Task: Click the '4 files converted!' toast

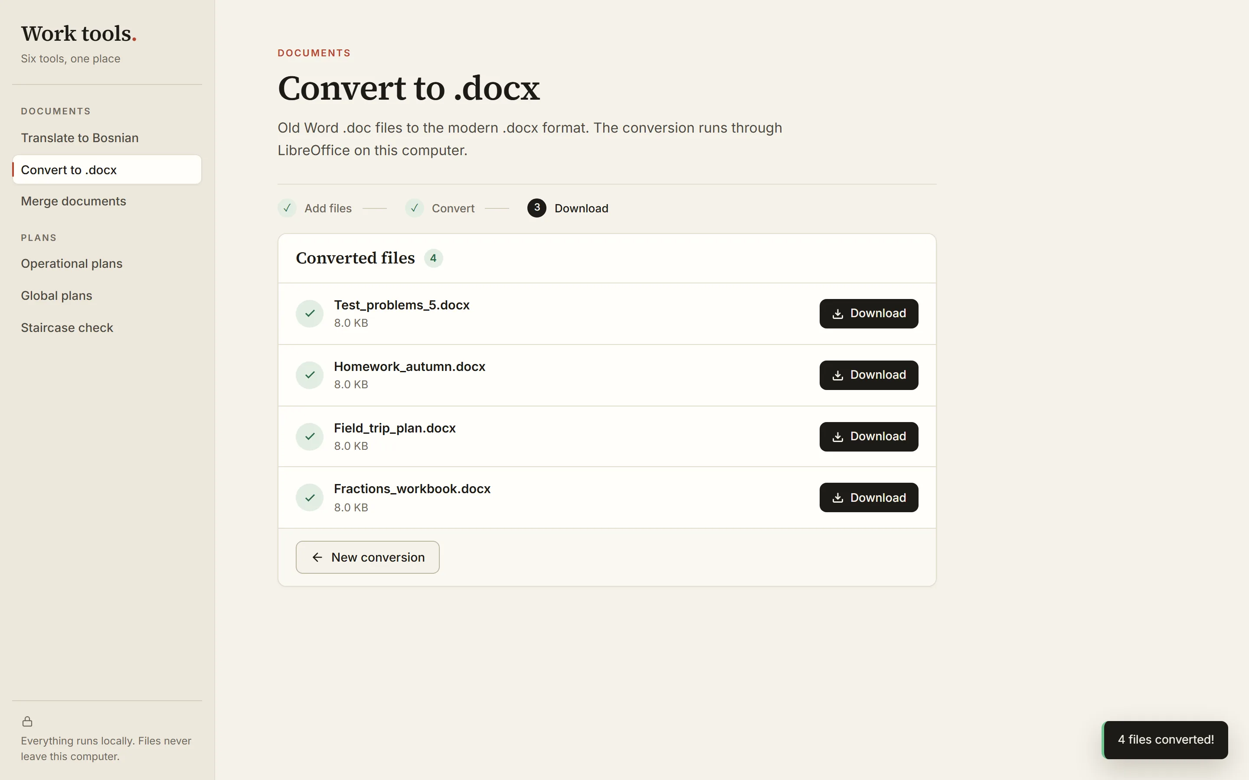Action: (x=1165, y=740)
